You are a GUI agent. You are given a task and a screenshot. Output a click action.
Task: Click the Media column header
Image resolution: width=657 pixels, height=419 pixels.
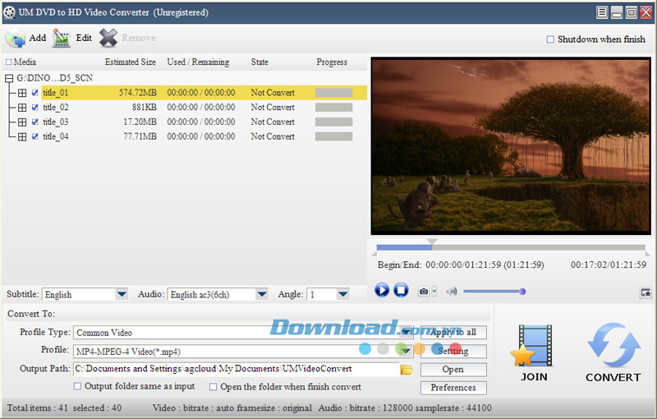(25, 62)
